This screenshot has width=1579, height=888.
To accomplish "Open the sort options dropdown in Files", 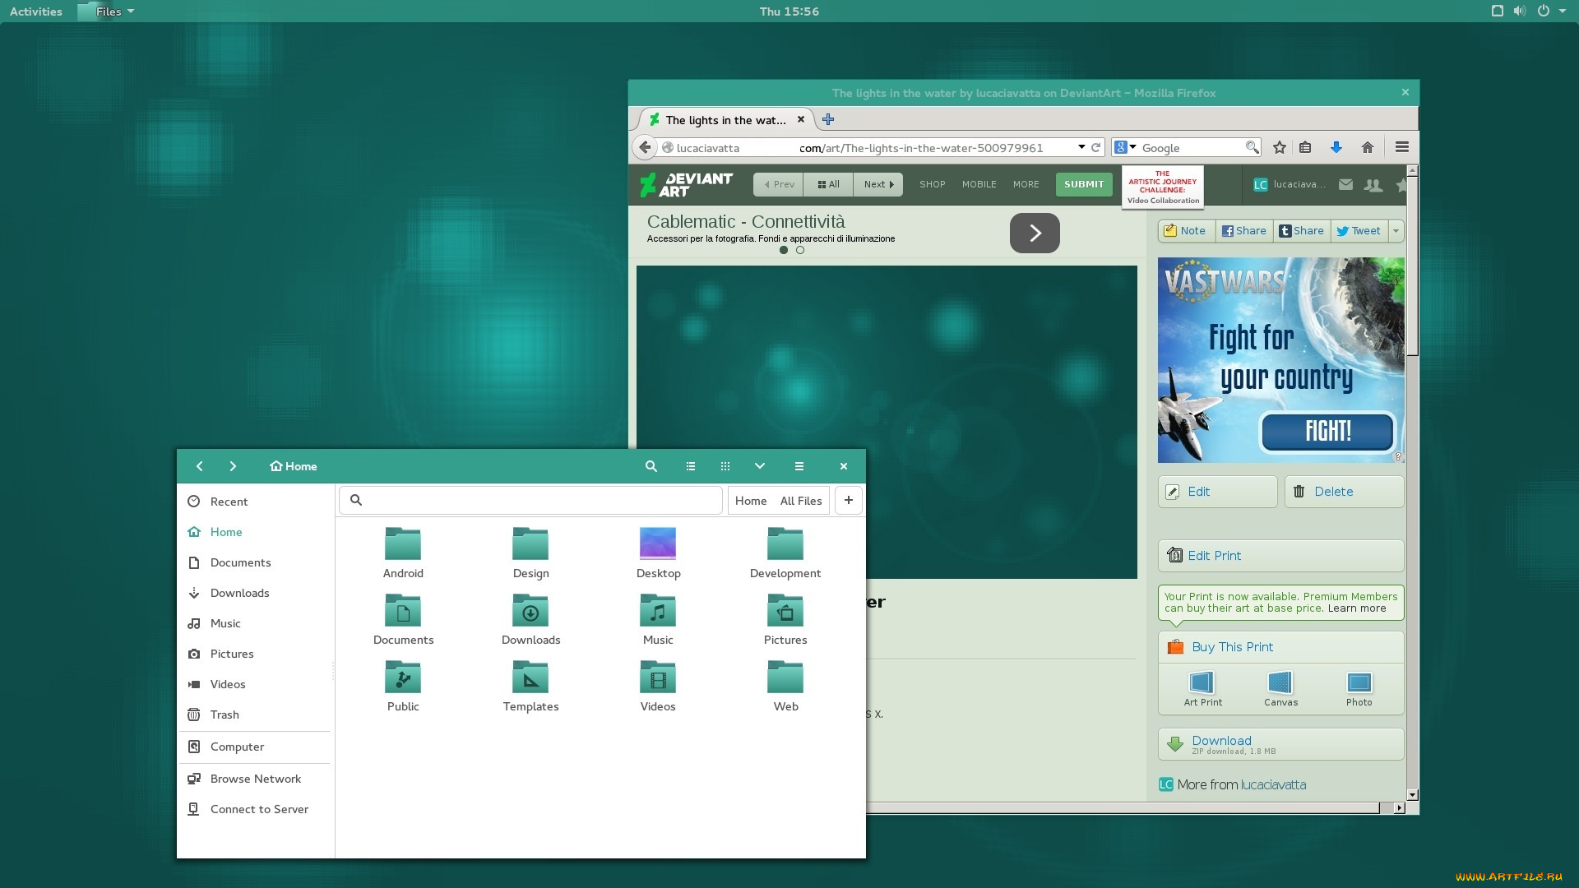I will (x=759, y=466).
